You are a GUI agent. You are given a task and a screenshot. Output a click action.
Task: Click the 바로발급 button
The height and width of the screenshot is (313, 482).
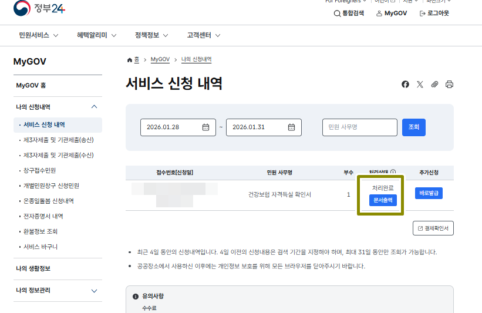pyautogui.click(x=429, y=193)
